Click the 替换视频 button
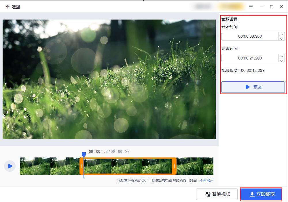 pos(217,194)
